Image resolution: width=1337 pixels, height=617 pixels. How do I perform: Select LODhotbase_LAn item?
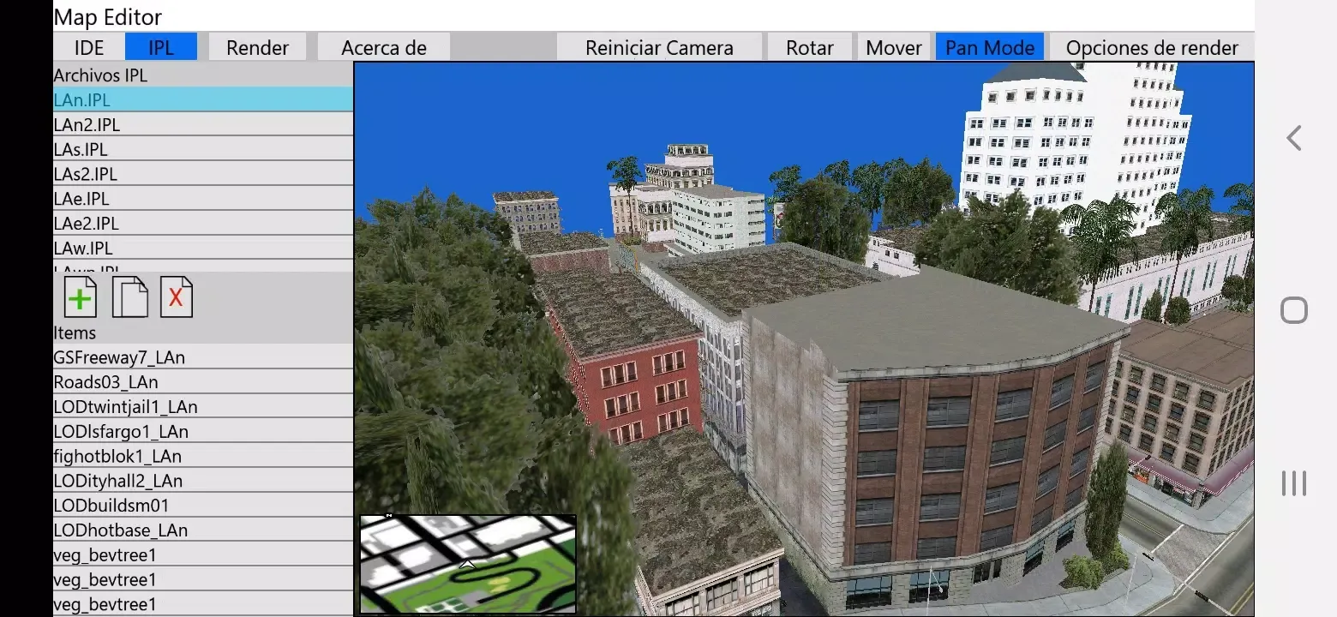click(x=203, y=530)
